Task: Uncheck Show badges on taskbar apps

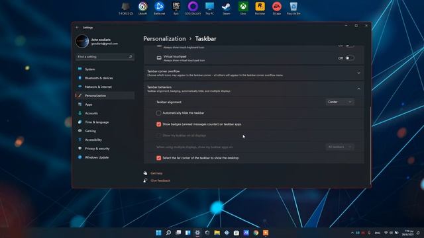Action: [159, 124]
